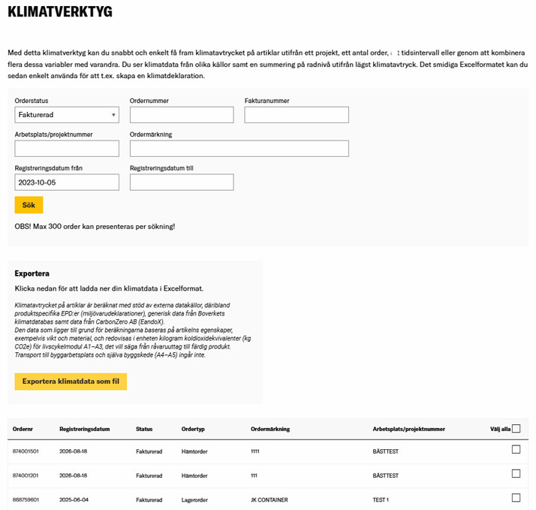Select the Ordermärkning text field
Viewport: 536px width, 510px height.
(239, 149)
